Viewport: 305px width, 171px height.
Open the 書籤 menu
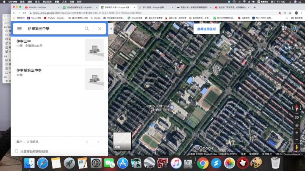click(x=57, y=2)
